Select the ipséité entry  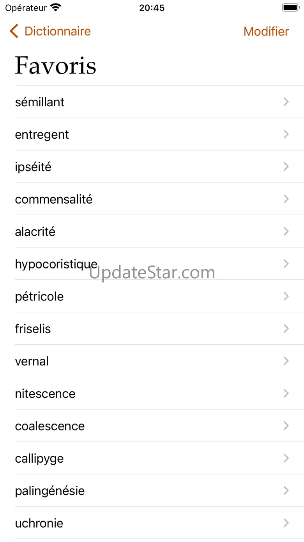33,167
